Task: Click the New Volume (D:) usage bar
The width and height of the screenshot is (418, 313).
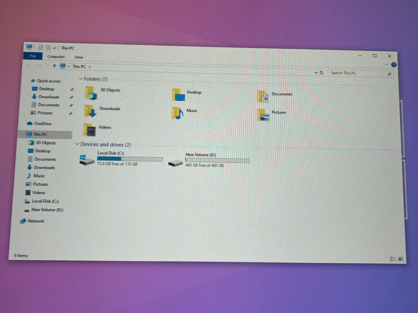Action: 217,160
